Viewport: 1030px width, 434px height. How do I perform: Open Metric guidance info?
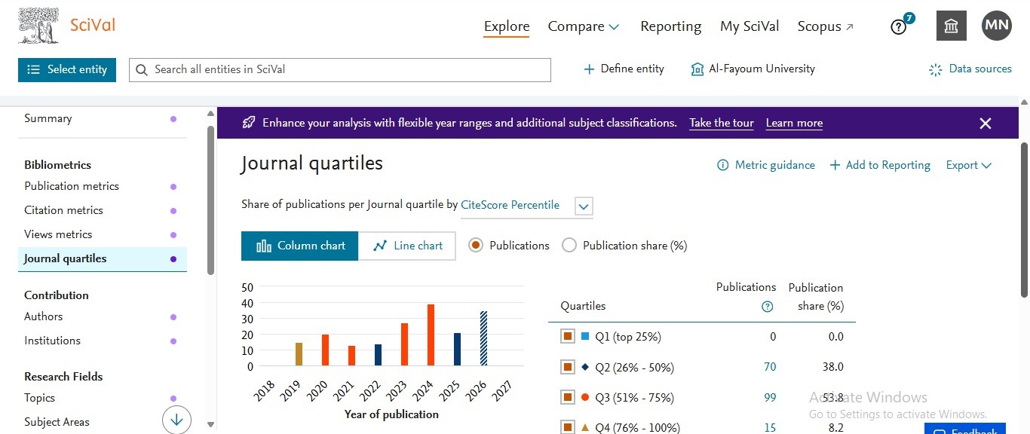pos(766,165)
